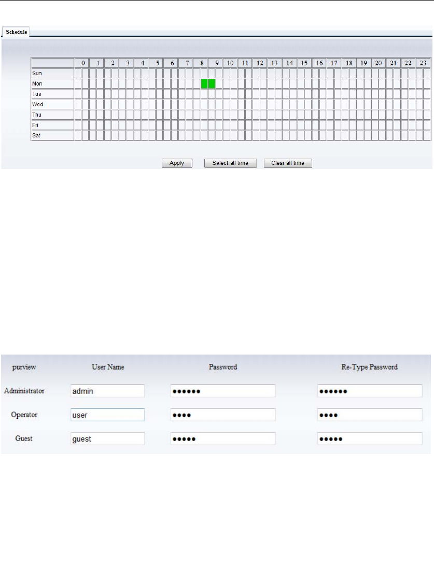Screen dimensions: 434x579
Task: Click the Sun row label
Action: click(37, 74)
